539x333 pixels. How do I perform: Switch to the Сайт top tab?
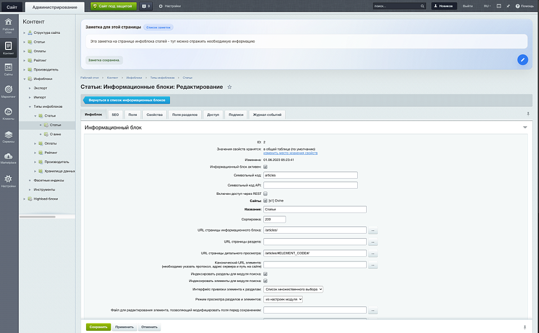pyautogui.click(x=12, y=7)
